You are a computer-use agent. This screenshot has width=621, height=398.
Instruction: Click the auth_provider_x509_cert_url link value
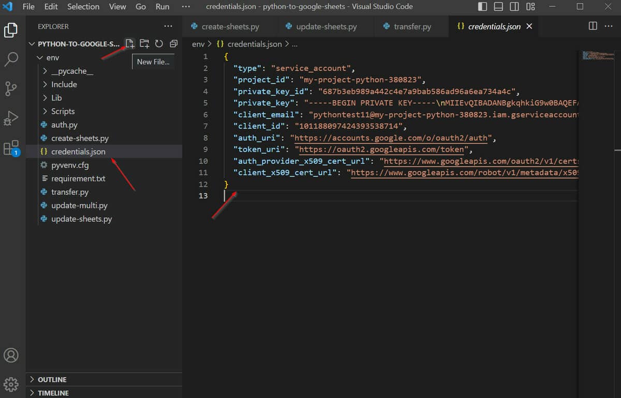pyautogui.click(x=481, y=161)
